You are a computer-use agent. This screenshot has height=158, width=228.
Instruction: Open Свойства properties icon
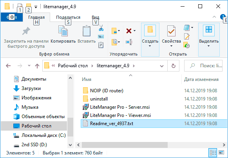[x=171, y=31]
